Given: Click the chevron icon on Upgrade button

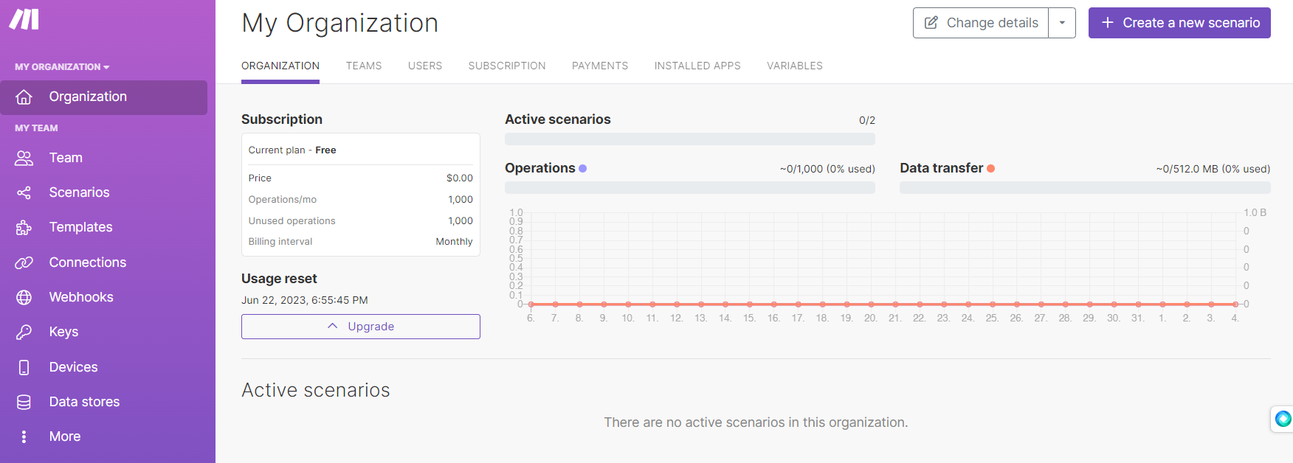Looking at the screenshot, I should tap(333, 326).
